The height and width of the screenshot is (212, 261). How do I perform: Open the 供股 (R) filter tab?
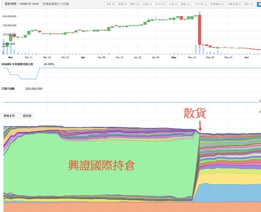[110, 4]
